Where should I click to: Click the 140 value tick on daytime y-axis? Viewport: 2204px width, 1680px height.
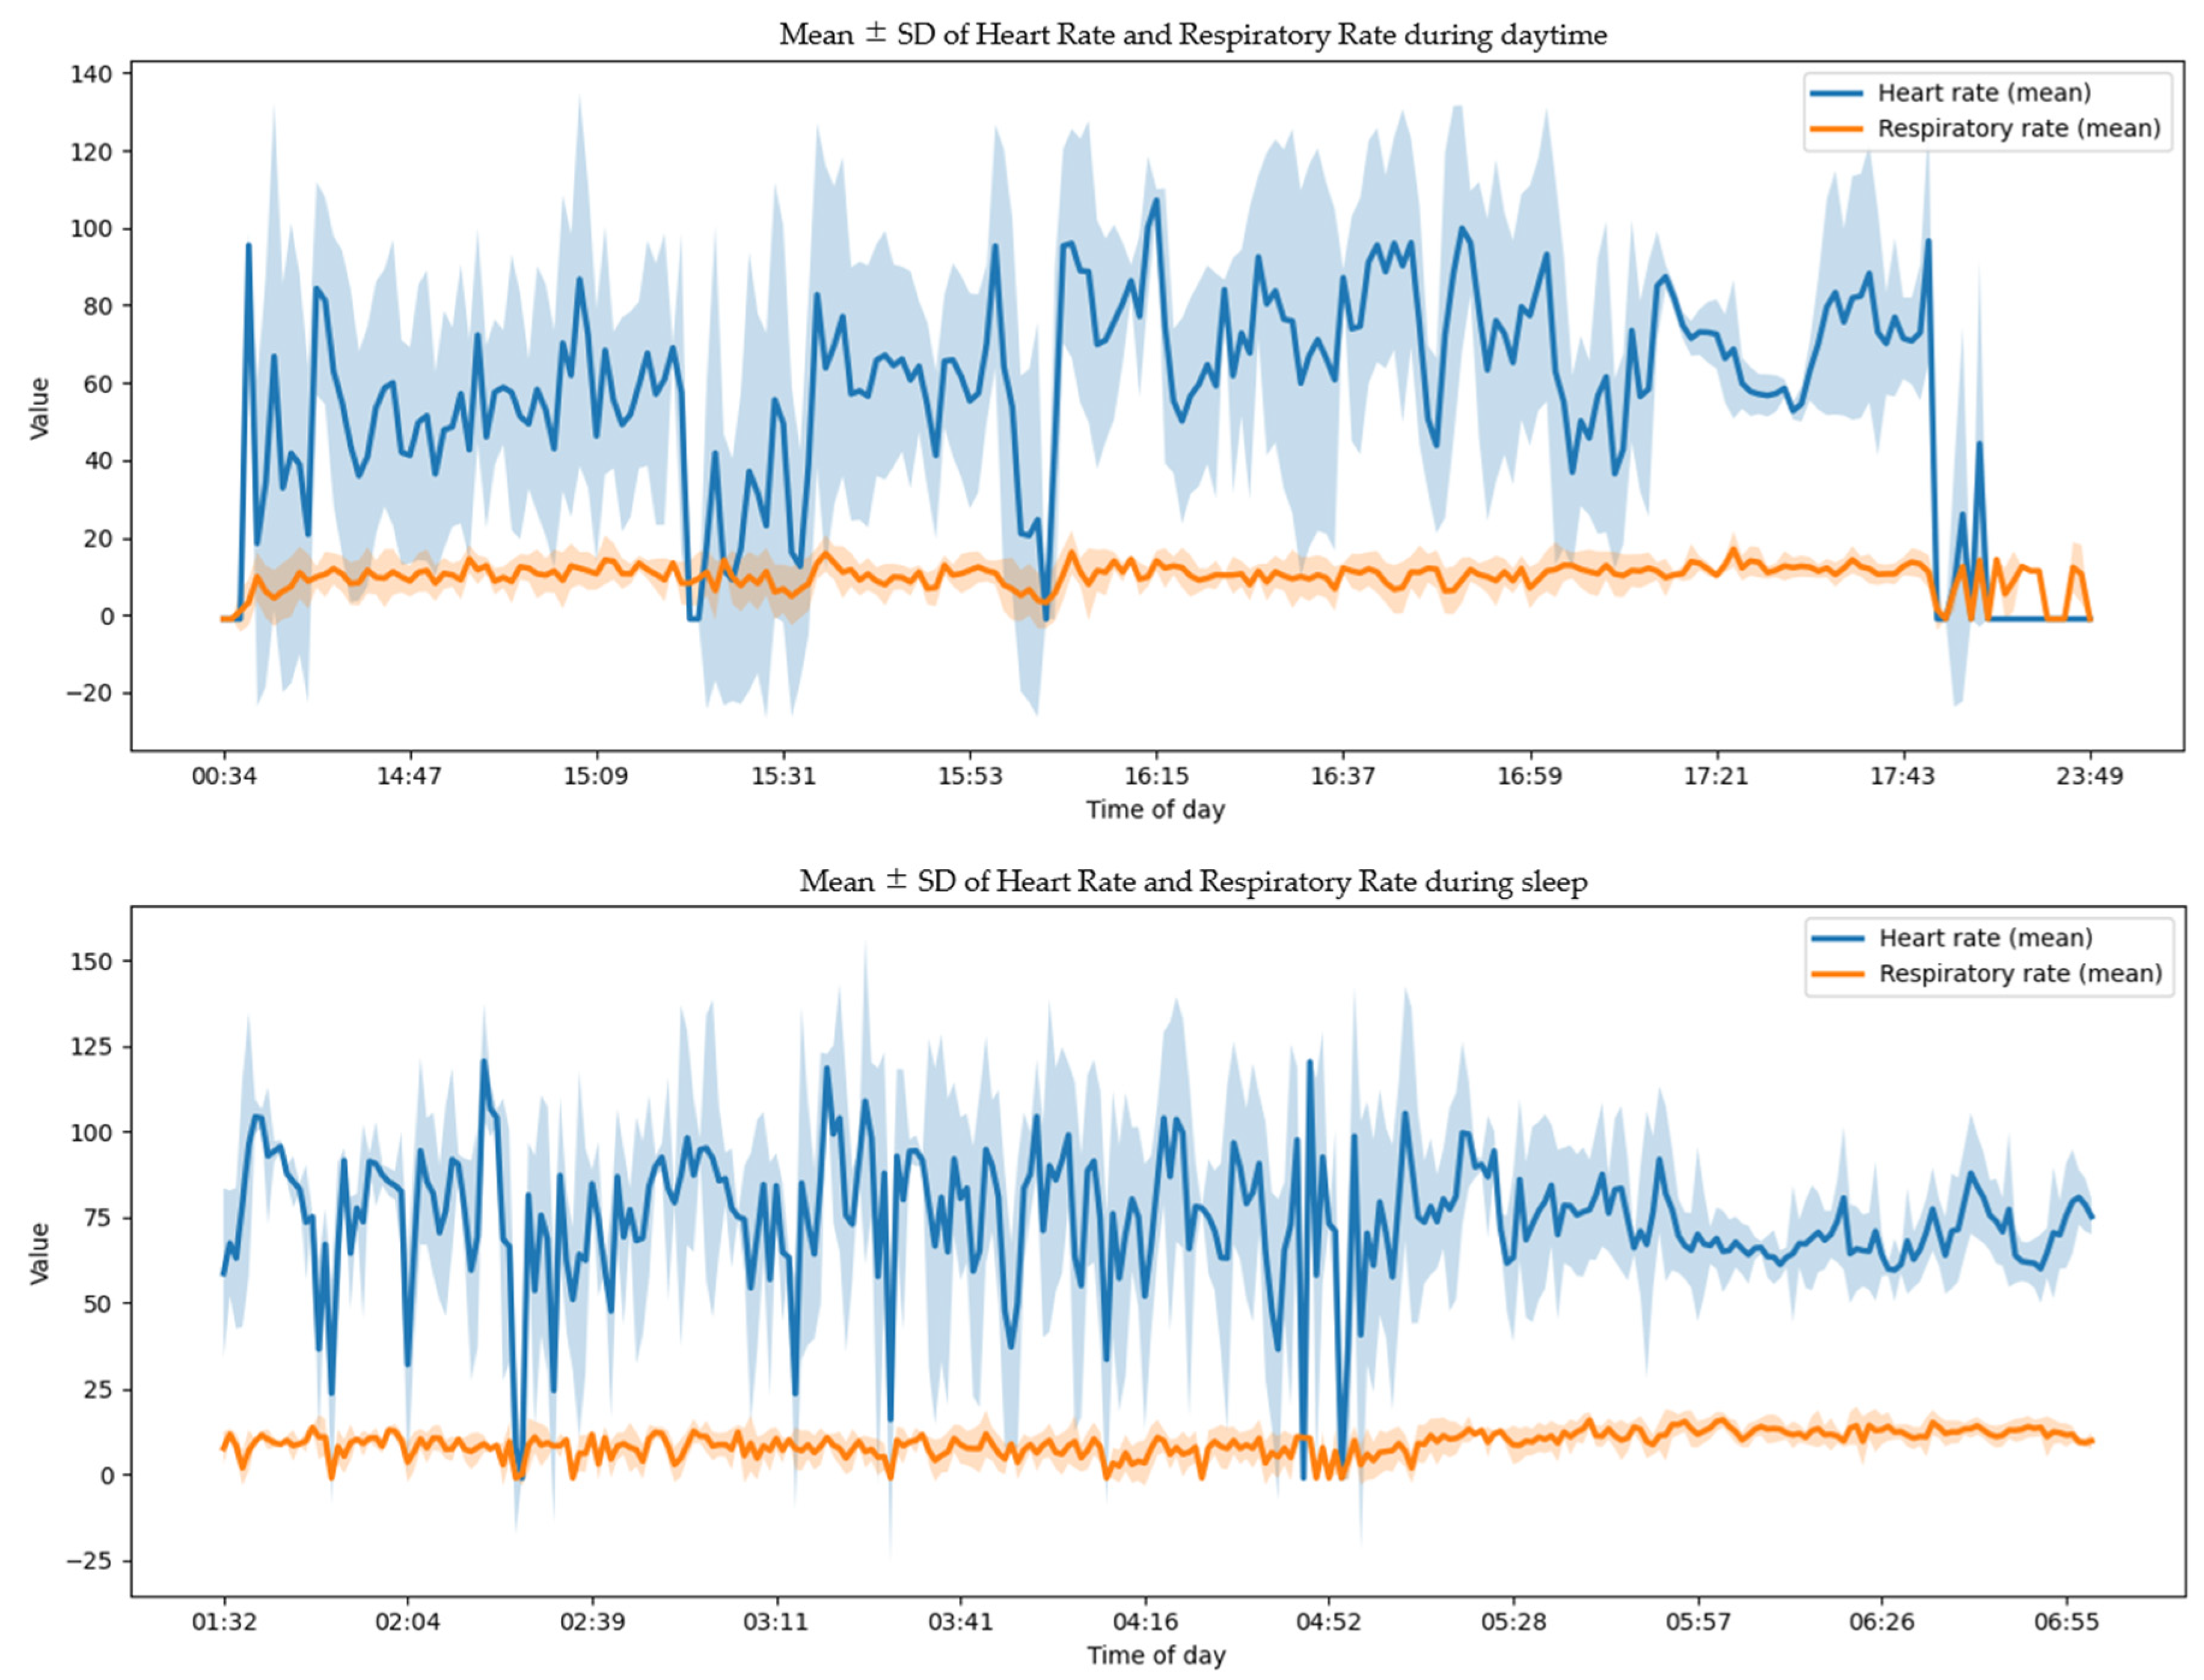91,74
